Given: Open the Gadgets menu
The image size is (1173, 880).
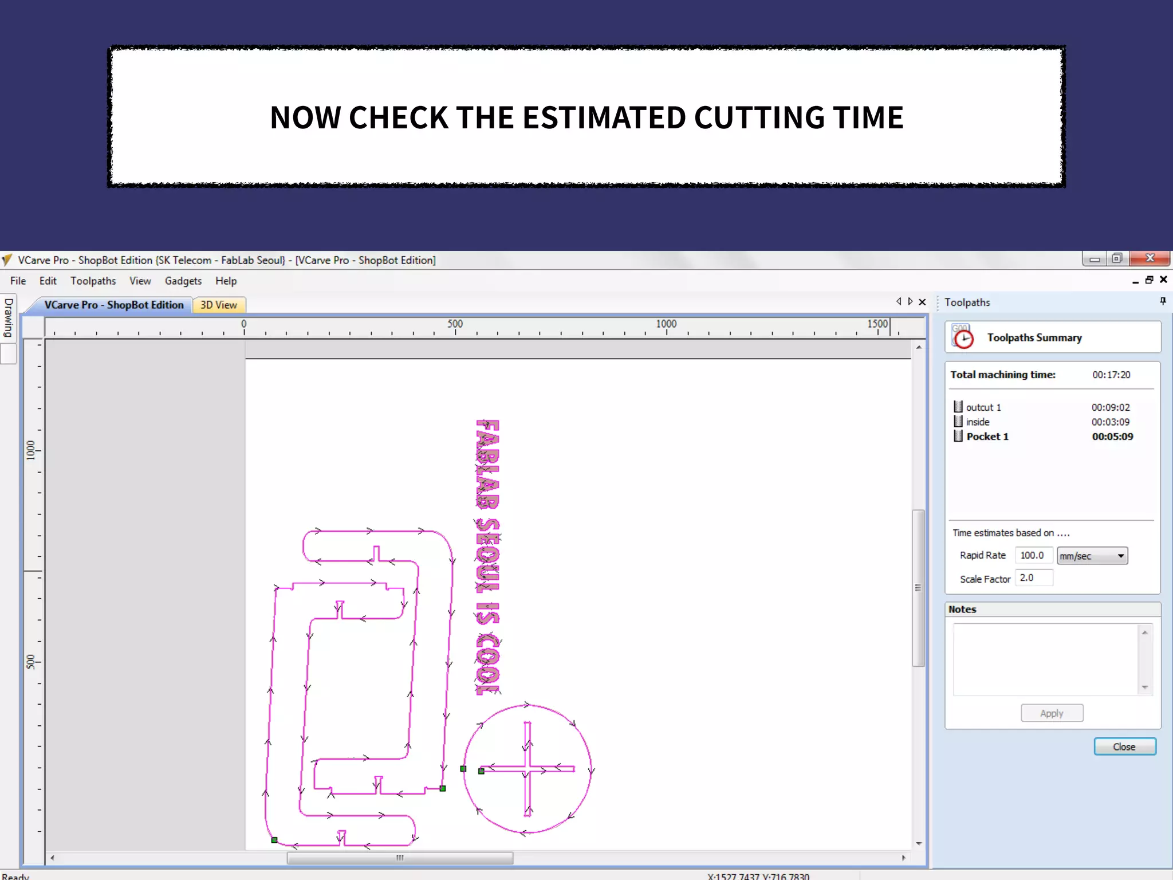Looking at the screenshot, I should coord(183,281).
